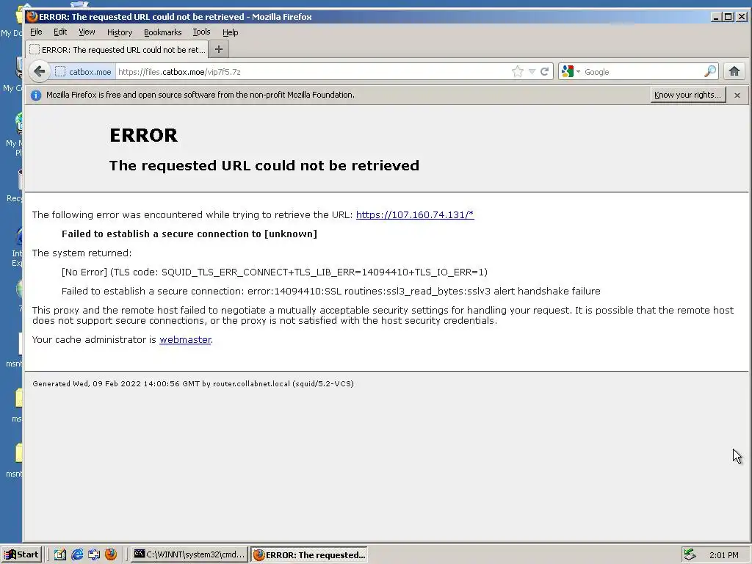
Task: Minimize the Firefox window
Action: pyautogui.click(x=716, y=17)
